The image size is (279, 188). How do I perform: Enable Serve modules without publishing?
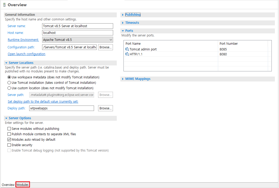(9, 129)
